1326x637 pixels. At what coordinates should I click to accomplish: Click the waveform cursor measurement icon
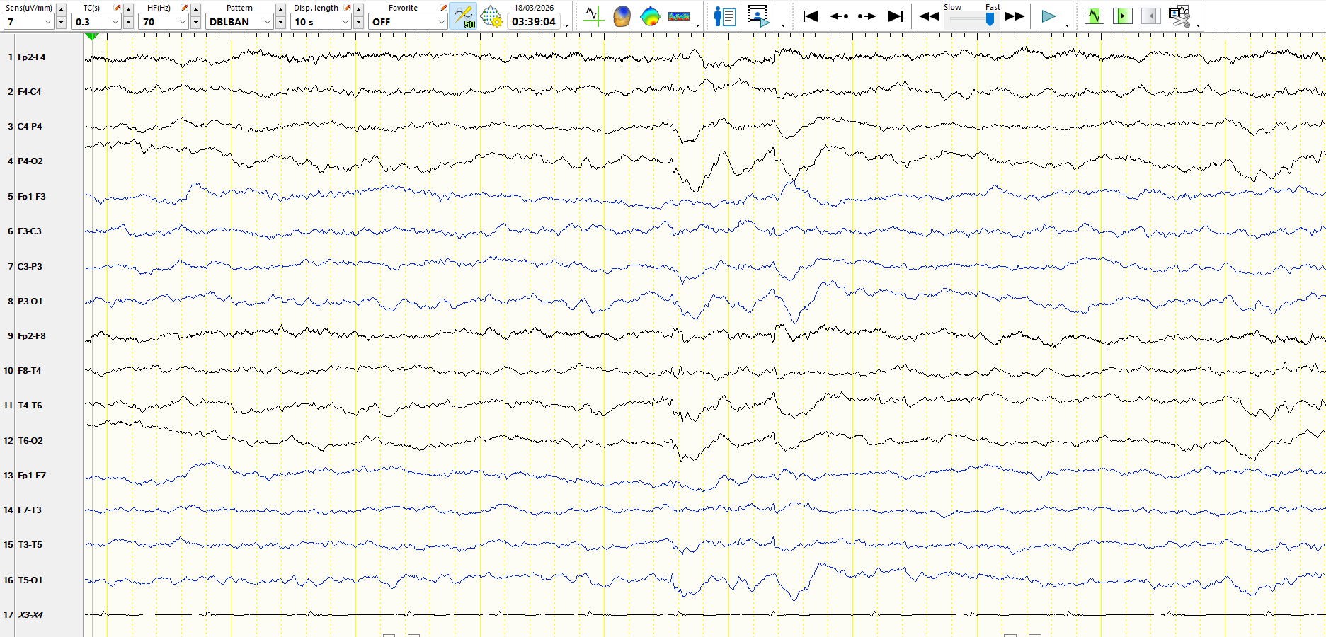click(593, 16)
